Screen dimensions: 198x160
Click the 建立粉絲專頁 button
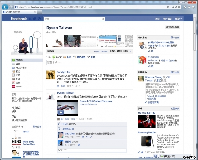(173, 27)
